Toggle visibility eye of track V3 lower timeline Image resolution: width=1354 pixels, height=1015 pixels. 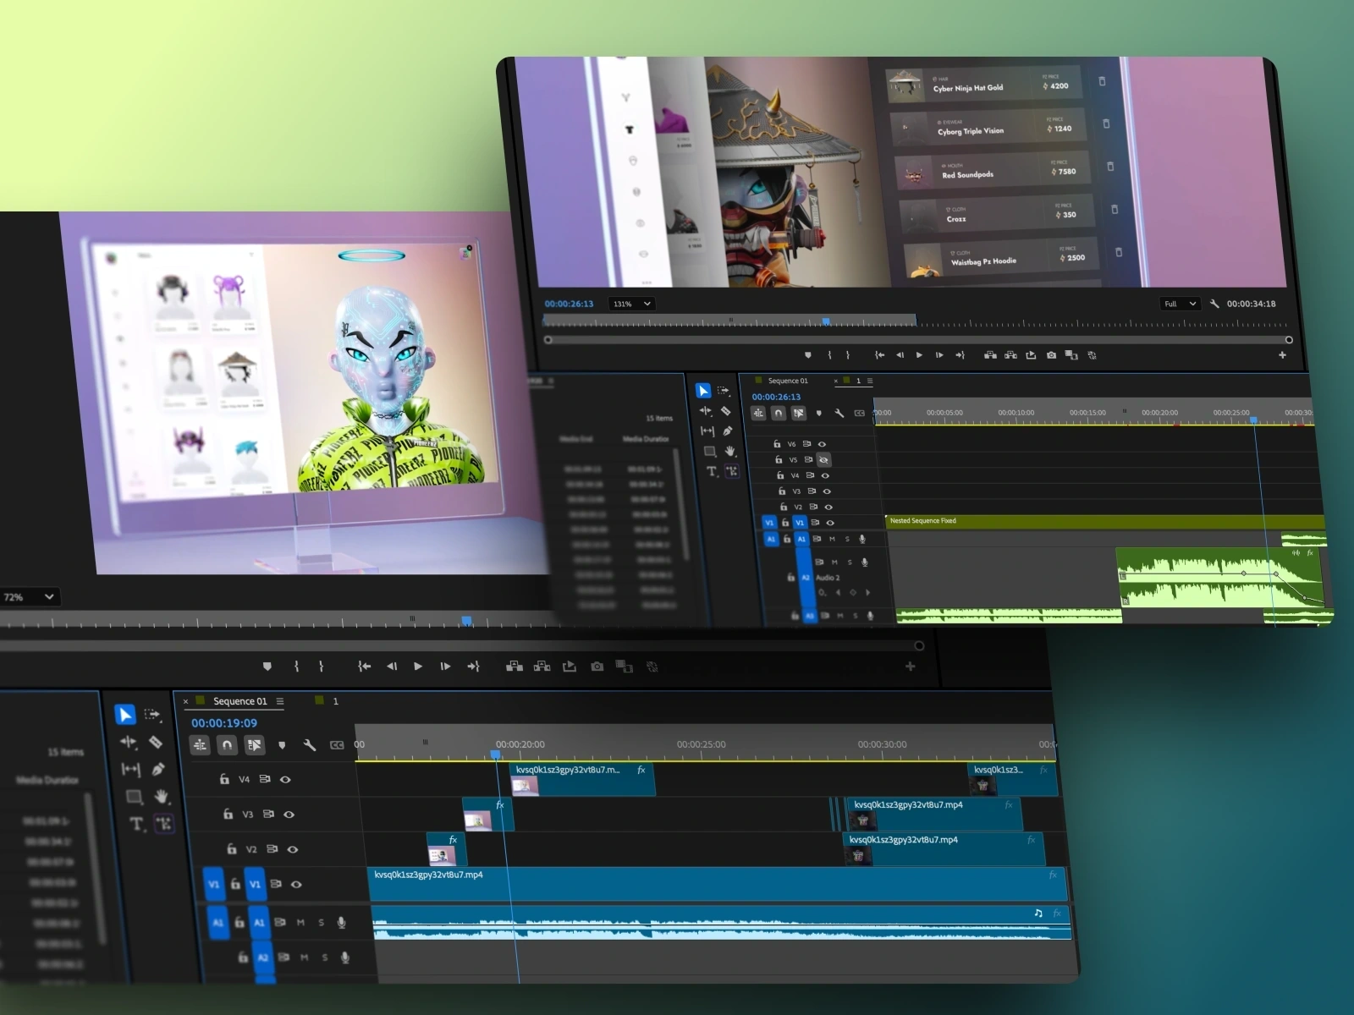pos(289,815)
